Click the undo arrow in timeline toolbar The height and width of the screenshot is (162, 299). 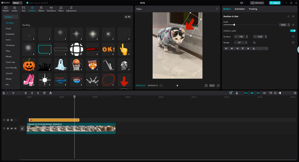tap(13, 93)
